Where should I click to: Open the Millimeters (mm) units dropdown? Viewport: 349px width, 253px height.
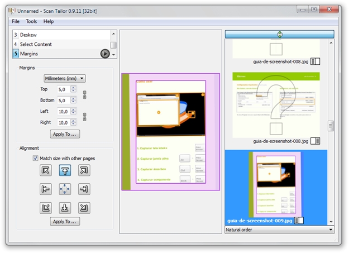tap(65, 78)
